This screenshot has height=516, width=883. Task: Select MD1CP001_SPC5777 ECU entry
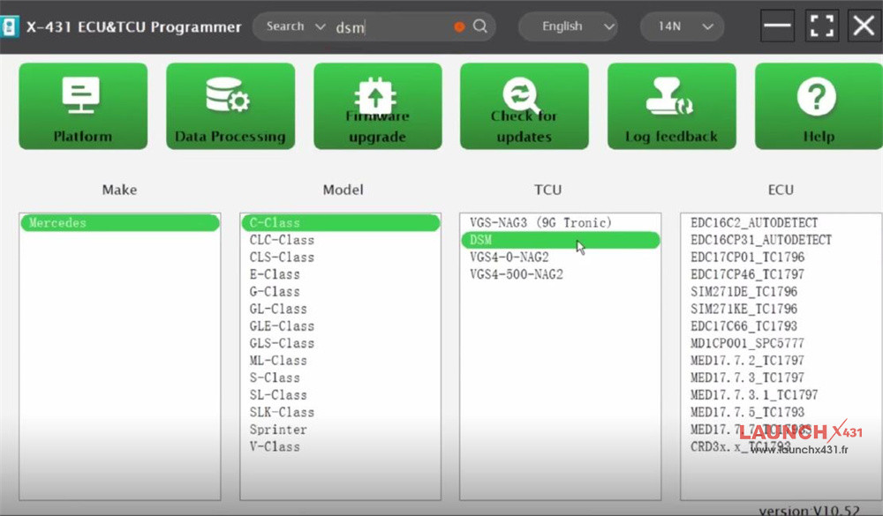click(747, 343)
